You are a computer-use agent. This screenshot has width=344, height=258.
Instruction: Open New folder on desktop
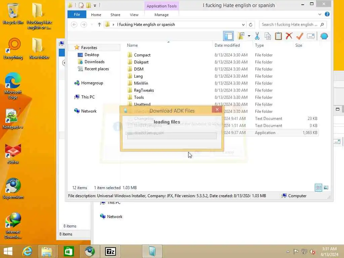click(x=39, y=49)
